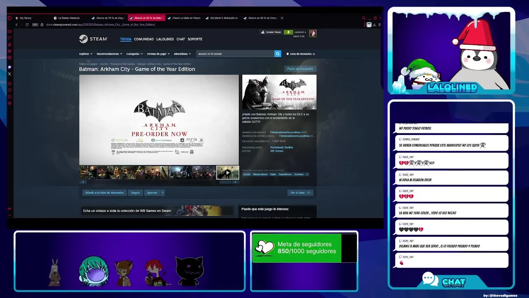The height and width of the screenshot is (298, 529).
Task: Open the WB Games publisher link
Action: (276, 151)
